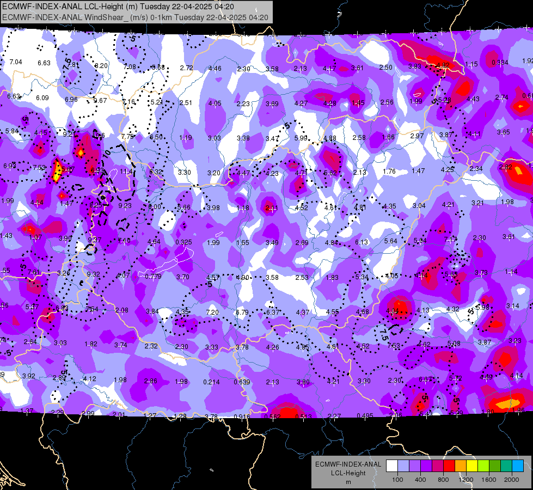Click the wind shear value '6.50'
533x490 pixels.
156,137
